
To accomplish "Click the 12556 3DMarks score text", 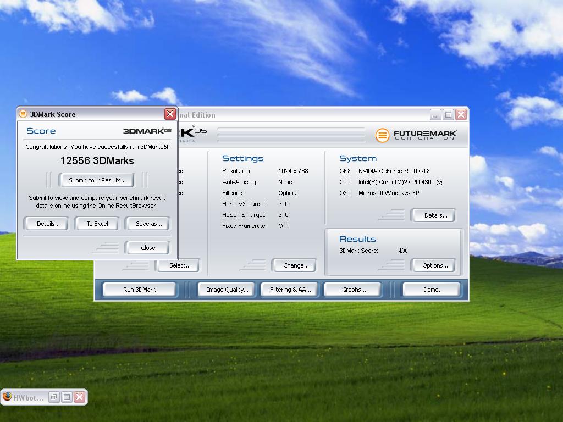I will (97, 161).
